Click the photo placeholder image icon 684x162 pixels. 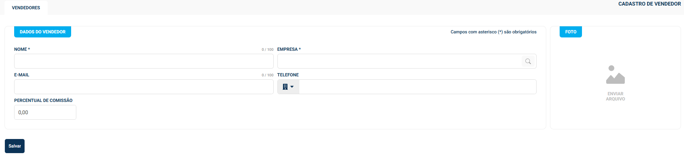pyautogui.click(x=615, y=75)
